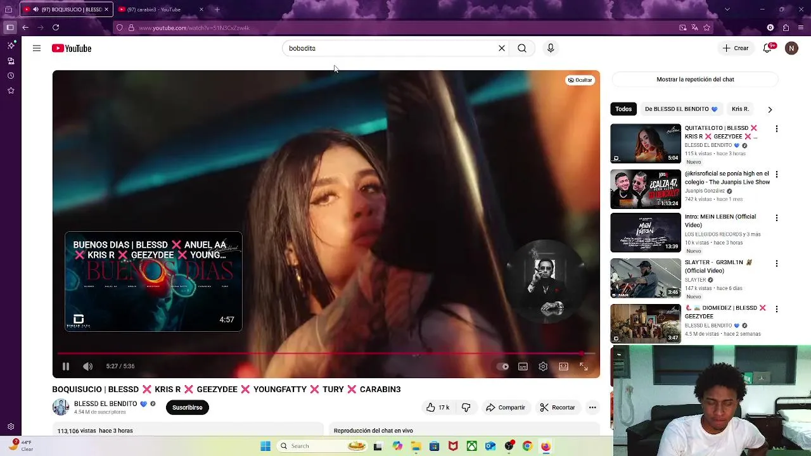Open extensions puzzle icon
811x456 pixels.
786,28
